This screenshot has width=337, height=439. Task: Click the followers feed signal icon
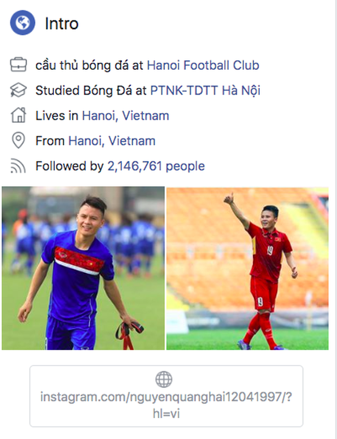[x=18, y=166]
